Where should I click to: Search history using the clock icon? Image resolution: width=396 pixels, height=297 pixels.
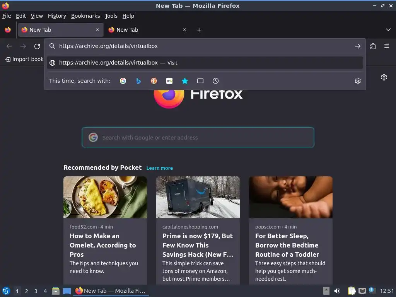(x=215, y=81)
